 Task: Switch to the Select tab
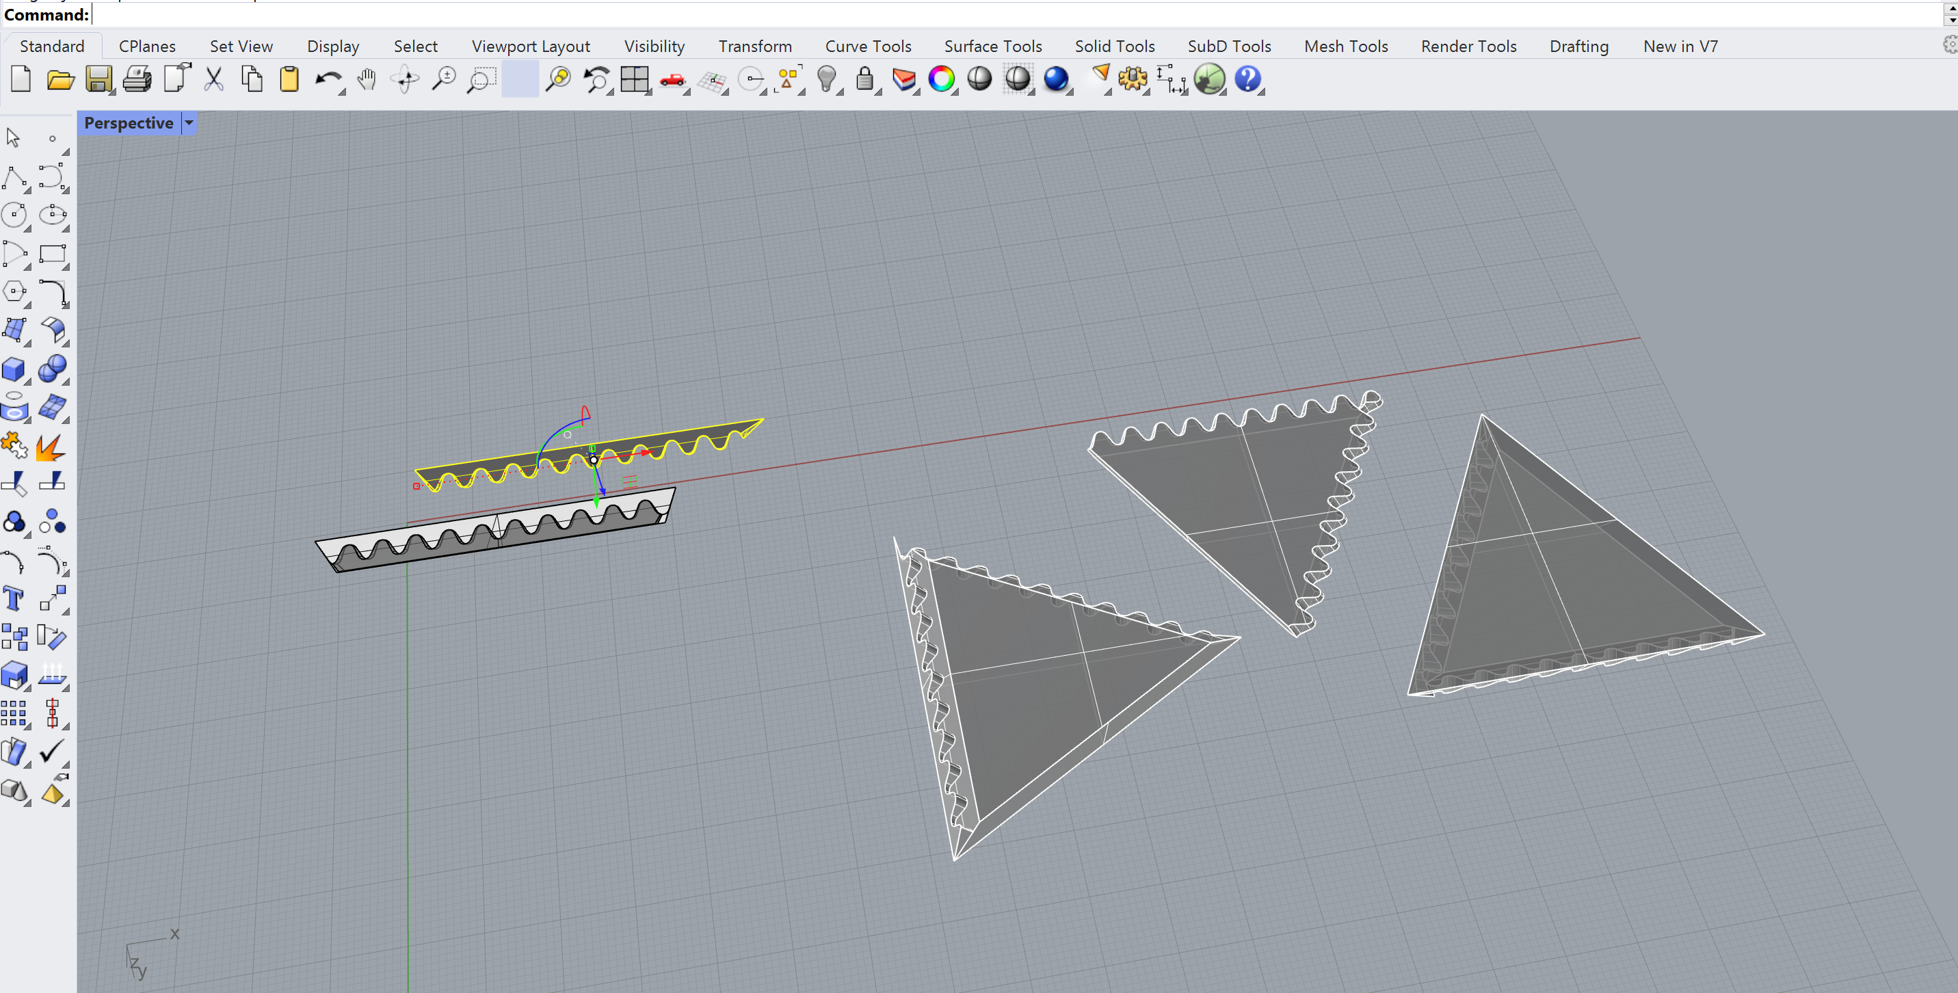pos(415,47)
